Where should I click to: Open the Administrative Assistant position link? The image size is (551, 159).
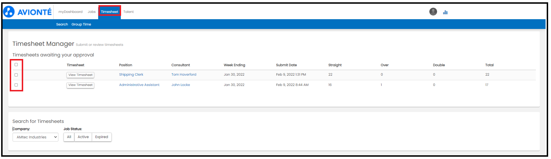click(139, 85)
